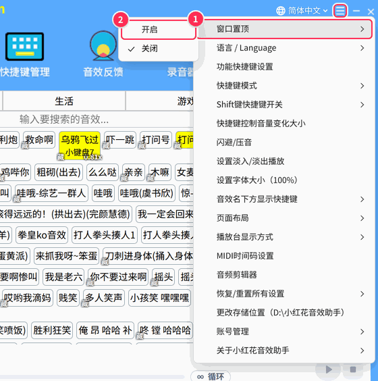Screen dimensions: 378x381
Task: Open the 音频剪辑器 item
Action: (285, 275)
